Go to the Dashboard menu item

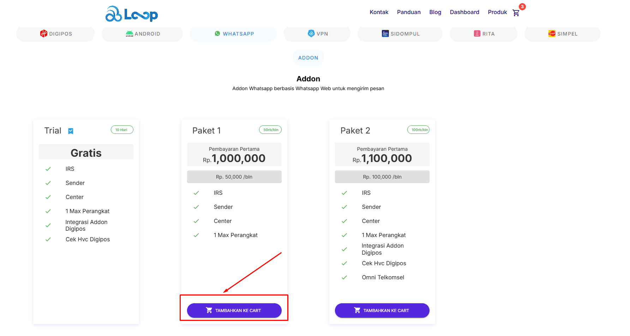point(464,12)
